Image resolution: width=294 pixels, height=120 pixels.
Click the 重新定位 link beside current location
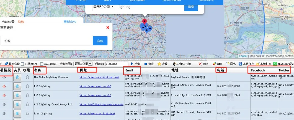tap(70, 22)
